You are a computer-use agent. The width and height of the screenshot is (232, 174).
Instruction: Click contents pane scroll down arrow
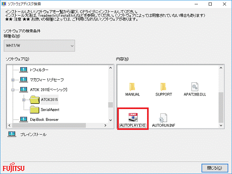point(221,125)
